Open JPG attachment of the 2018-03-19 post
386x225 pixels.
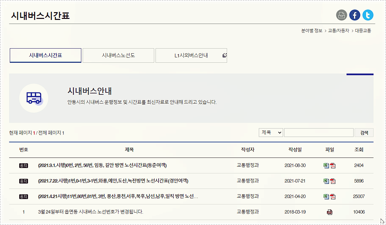click(330, 212)
